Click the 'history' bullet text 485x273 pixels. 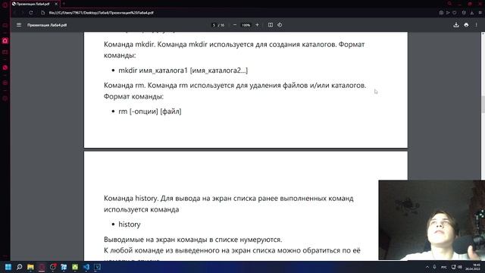(x=130, y=224)
